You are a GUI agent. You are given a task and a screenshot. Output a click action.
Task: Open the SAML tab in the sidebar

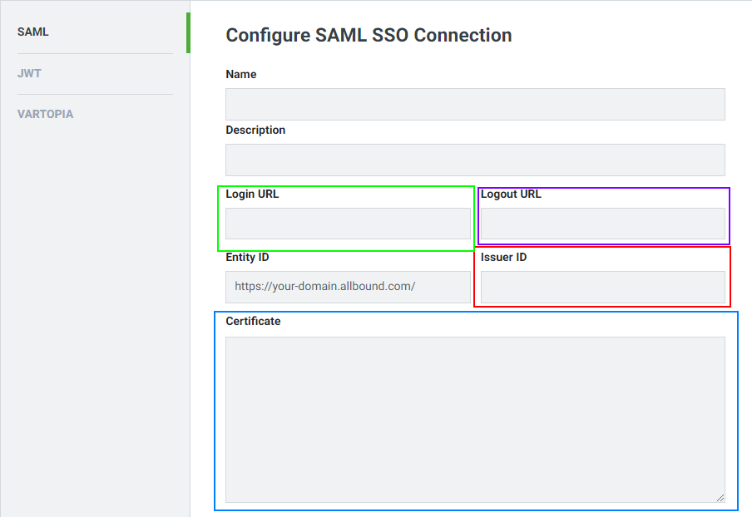point(32,32)
